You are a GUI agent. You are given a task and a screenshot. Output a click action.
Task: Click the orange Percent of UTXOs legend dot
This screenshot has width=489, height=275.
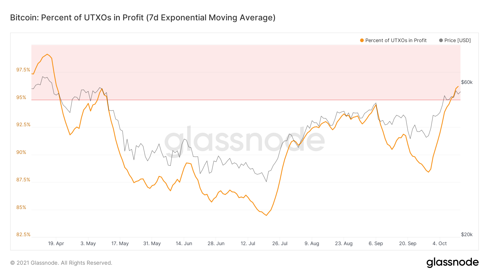coord(362,40)
